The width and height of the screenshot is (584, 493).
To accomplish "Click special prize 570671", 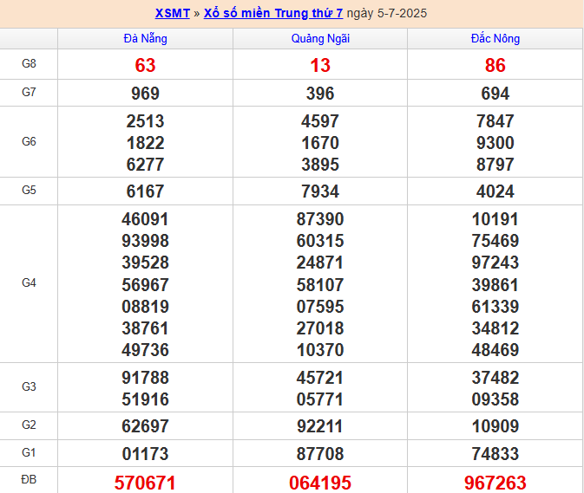I will [145, 483].
